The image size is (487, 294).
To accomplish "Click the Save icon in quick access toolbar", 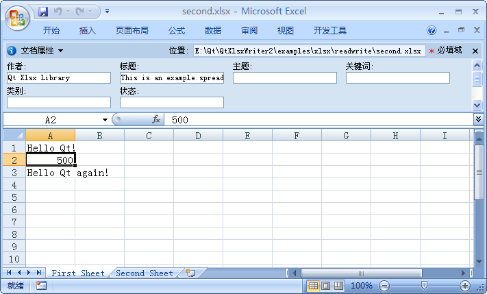I will click(44, 12).
